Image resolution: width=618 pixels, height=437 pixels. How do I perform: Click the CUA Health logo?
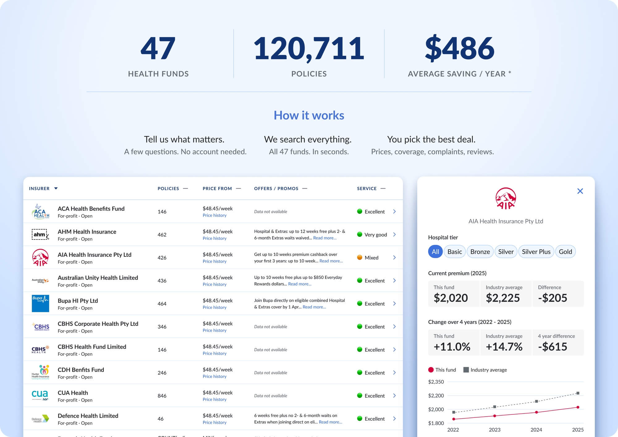tap(40, 396)
